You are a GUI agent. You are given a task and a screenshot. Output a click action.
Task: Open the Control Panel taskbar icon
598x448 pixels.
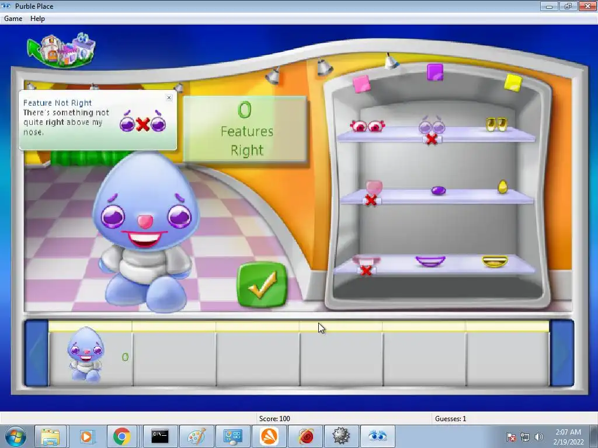233,436
